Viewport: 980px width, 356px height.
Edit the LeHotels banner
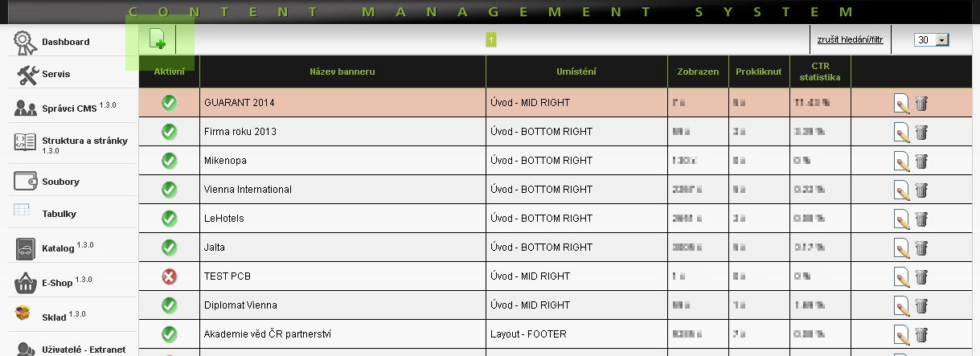tap(902, 219)
